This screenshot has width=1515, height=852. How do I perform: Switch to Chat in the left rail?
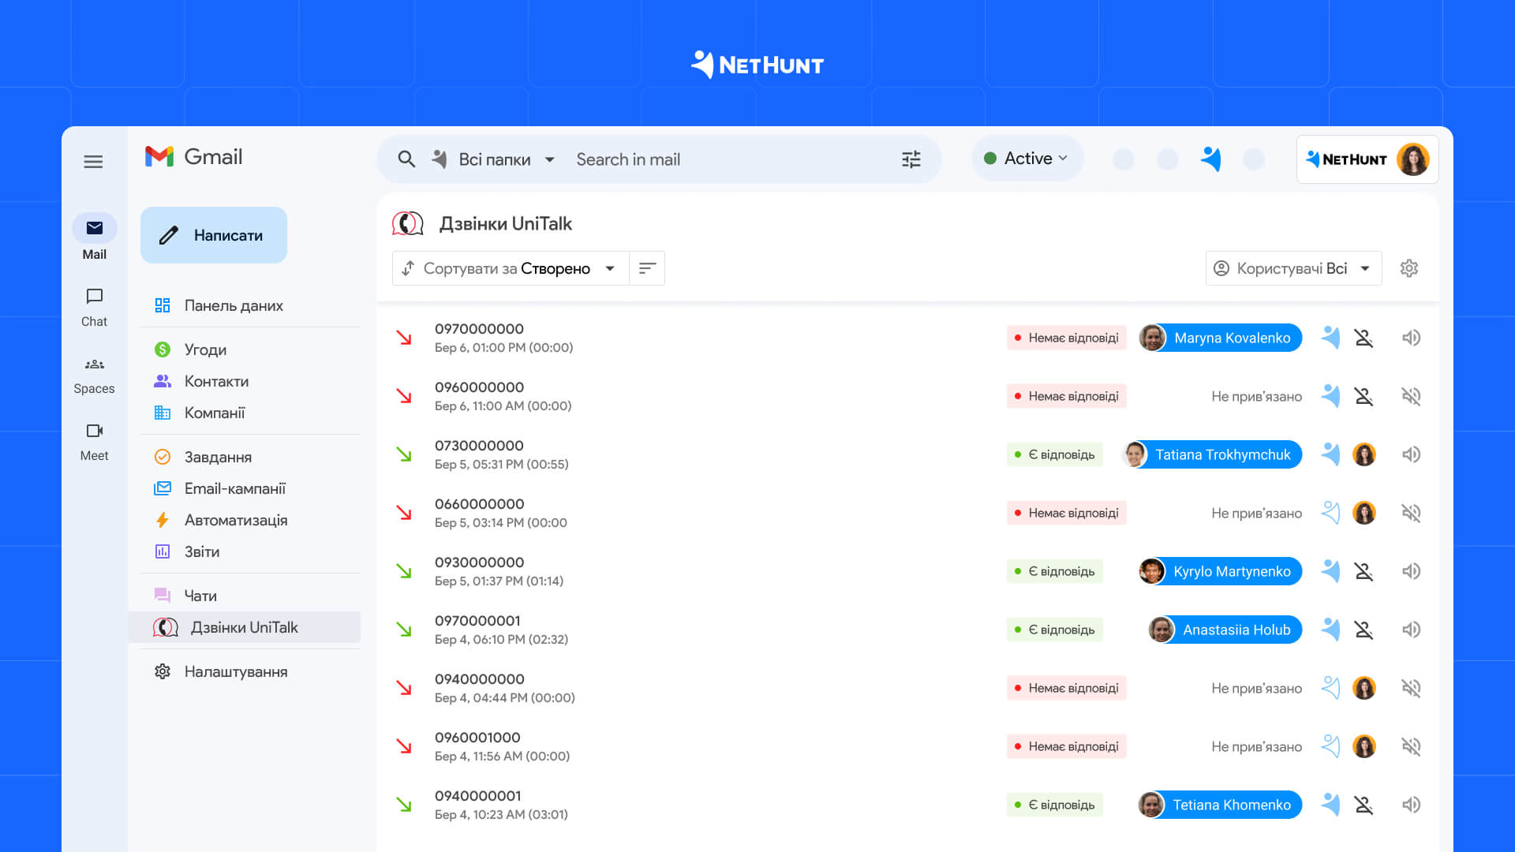94,308
